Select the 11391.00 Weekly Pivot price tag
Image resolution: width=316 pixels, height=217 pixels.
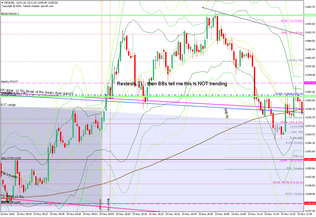coord(310,83)
